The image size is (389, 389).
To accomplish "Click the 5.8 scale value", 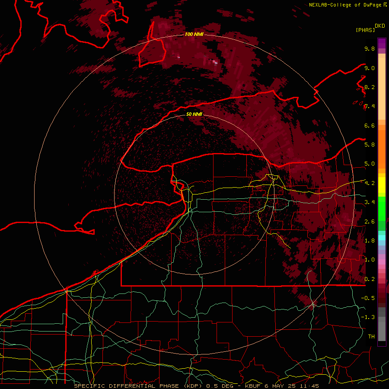I will (x=370, y=145).
